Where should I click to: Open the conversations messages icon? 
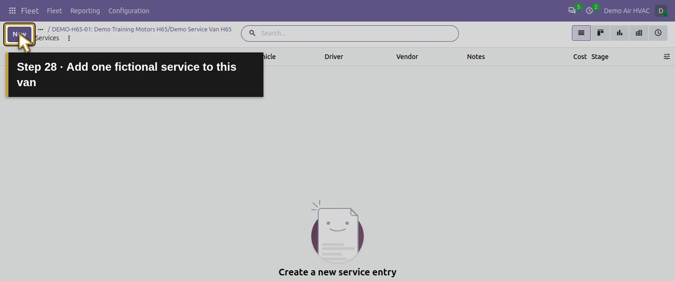[572, 10]
